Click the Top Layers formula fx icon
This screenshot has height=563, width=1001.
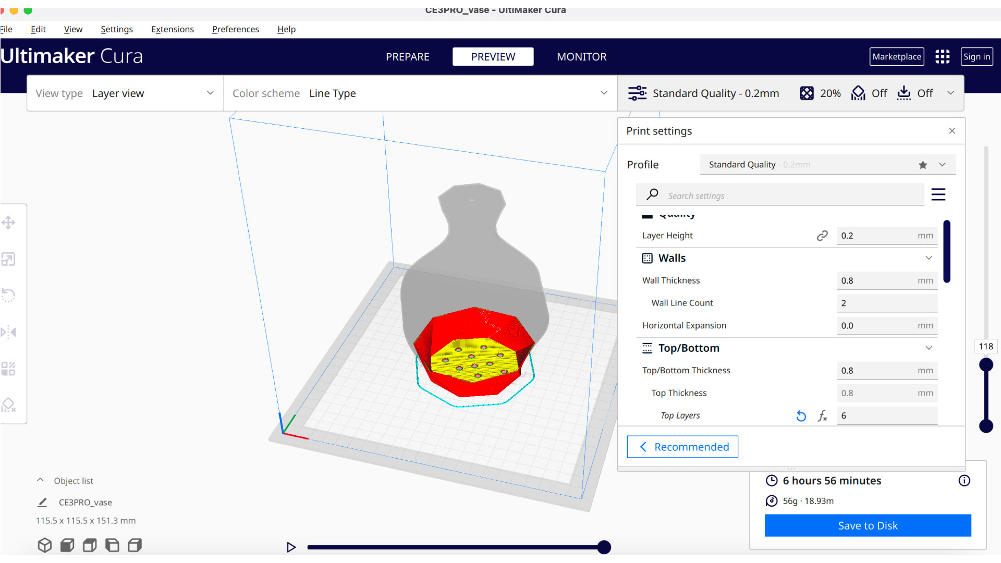[822, 415]
